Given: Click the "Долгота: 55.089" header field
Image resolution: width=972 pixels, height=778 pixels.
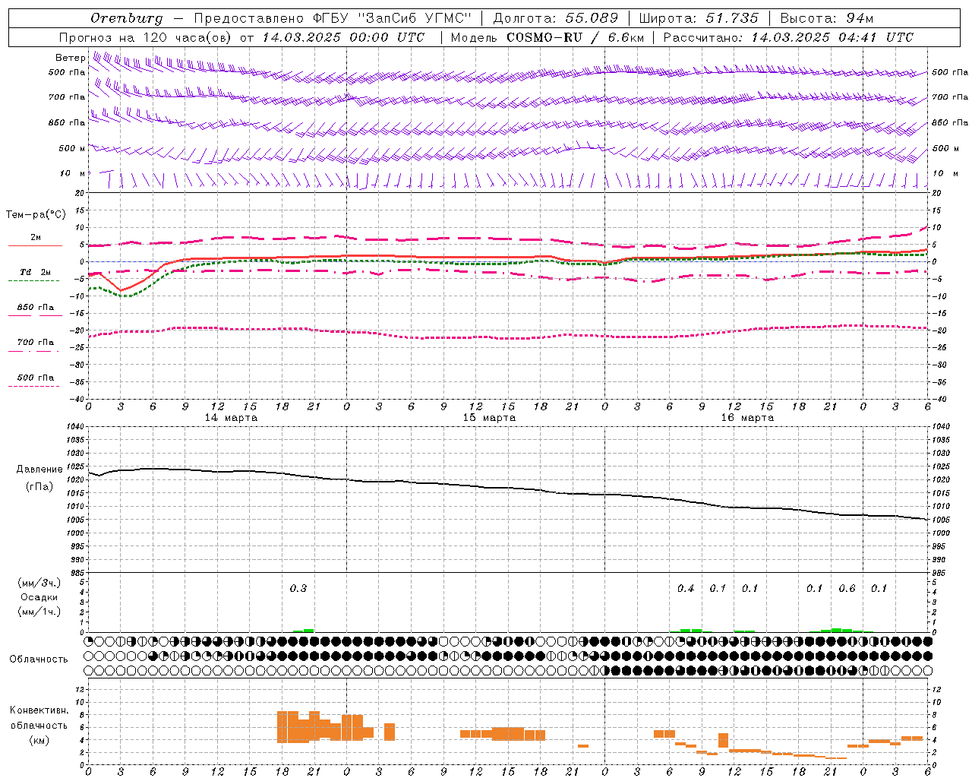Looking at the screenshot, I should tap(556, 18).
